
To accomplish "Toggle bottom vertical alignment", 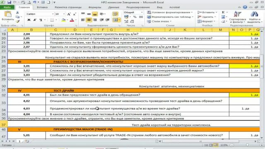I will pos(95,14).
